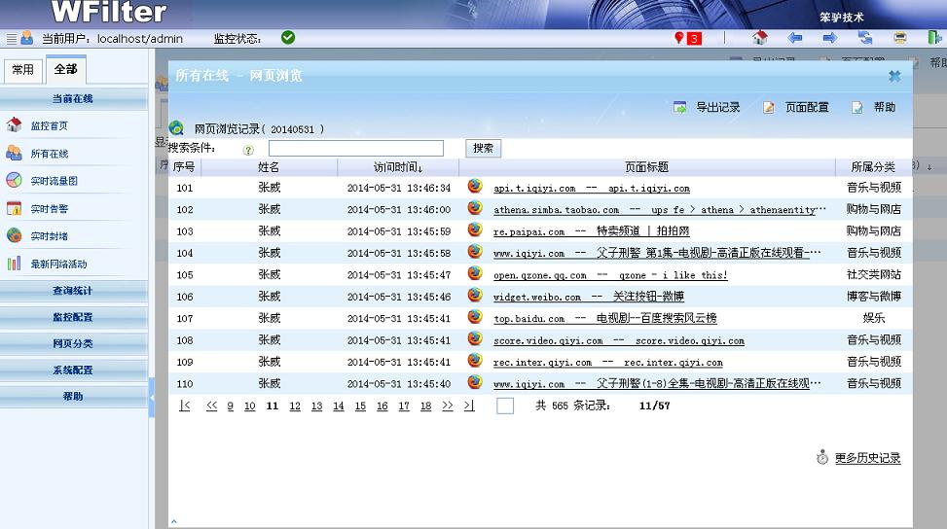
Task: Click the forward arrow icon in toolbar
Action: (x=830, y=38)
